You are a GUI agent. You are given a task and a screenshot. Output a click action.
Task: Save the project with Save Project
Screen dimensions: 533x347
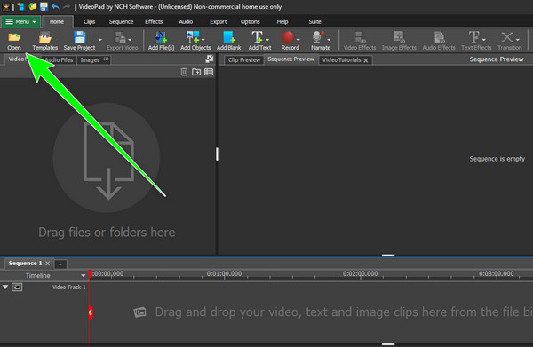(79, 41)
